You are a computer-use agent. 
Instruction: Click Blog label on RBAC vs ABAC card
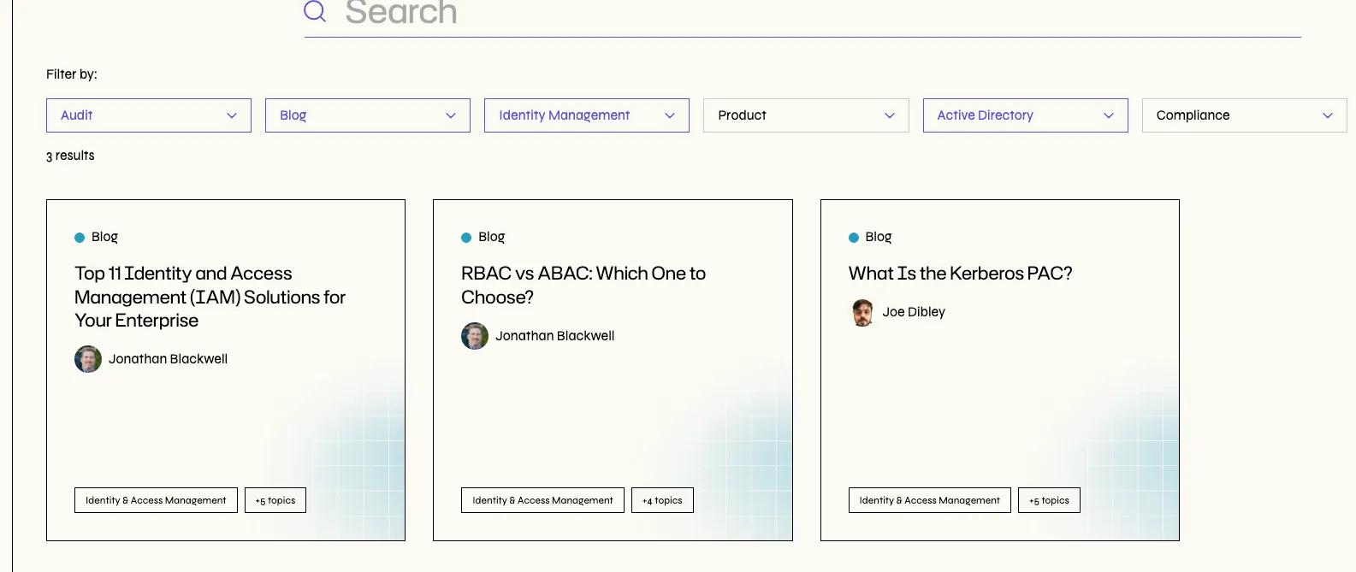tap(491, 237)
